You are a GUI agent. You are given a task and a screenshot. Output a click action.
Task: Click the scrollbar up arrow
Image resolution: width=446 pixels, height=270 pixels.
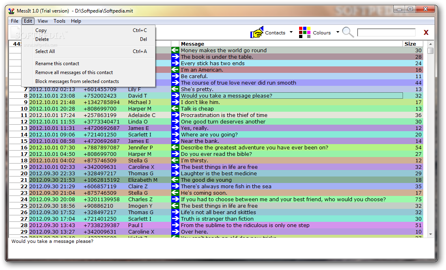[431, 44]
